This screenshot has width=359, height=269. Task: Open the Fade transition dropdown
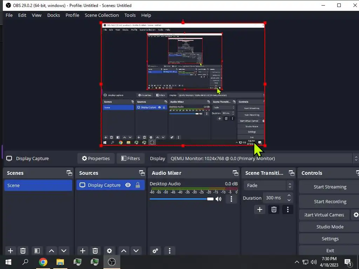pyautogui.click(x=268, y=186)
